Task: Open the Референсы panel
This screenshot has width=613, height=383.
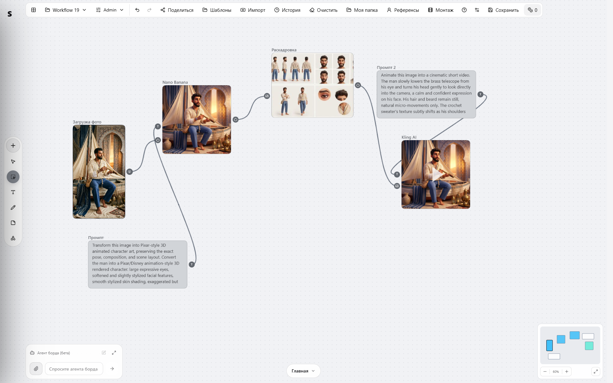Action: coord(403,10)
